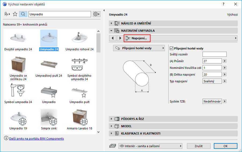Click the layer icon beside Interiér dropdown
The image size is (242, 152).
click(x=113, y=146)
